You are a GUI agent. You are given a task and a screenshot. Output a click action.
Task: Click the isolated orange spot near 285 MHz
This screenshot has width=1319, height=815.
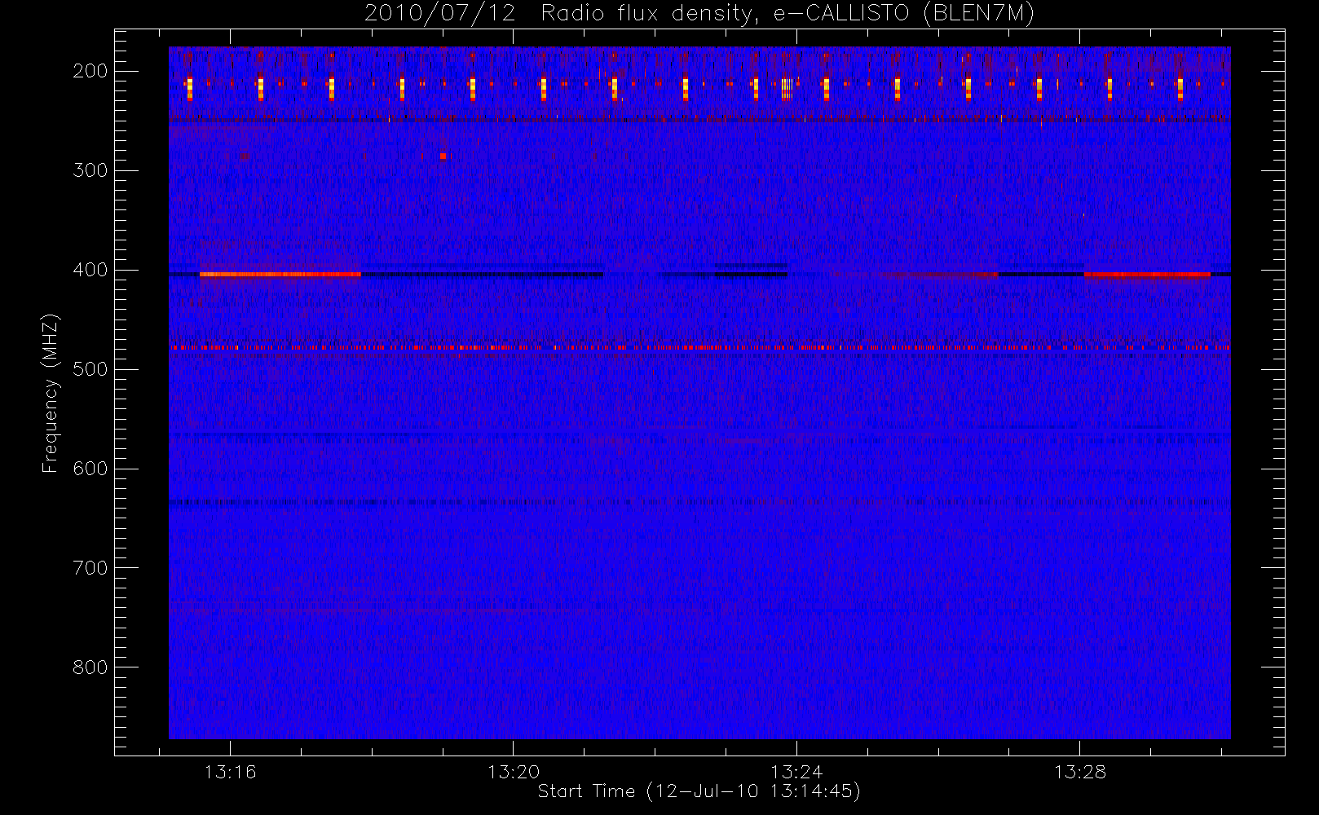point(443,156)
